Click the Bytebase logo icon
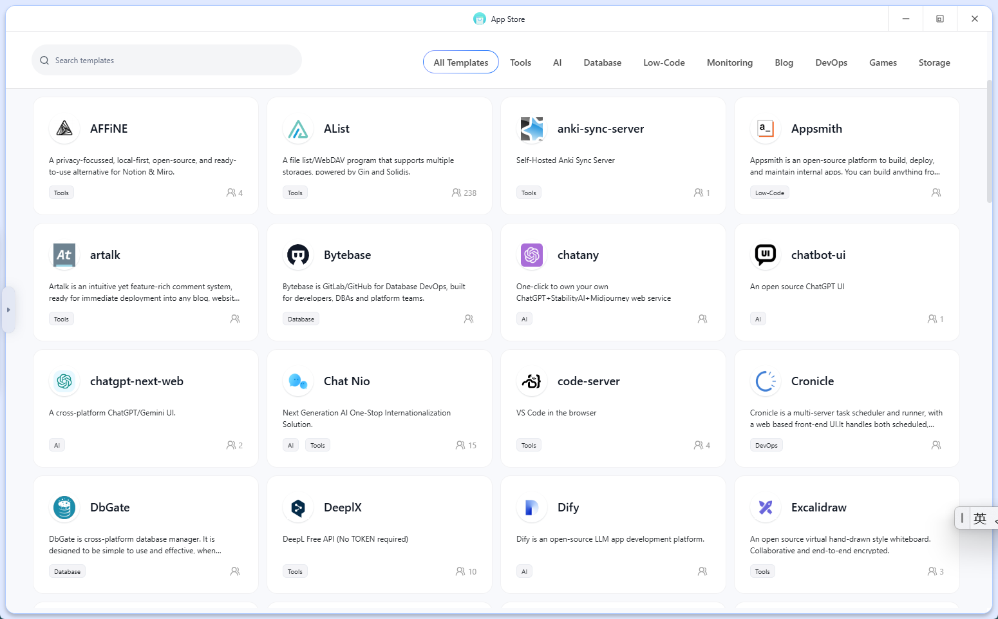The height and width of the screenshot is (619, 998). [x=298, y=255]
